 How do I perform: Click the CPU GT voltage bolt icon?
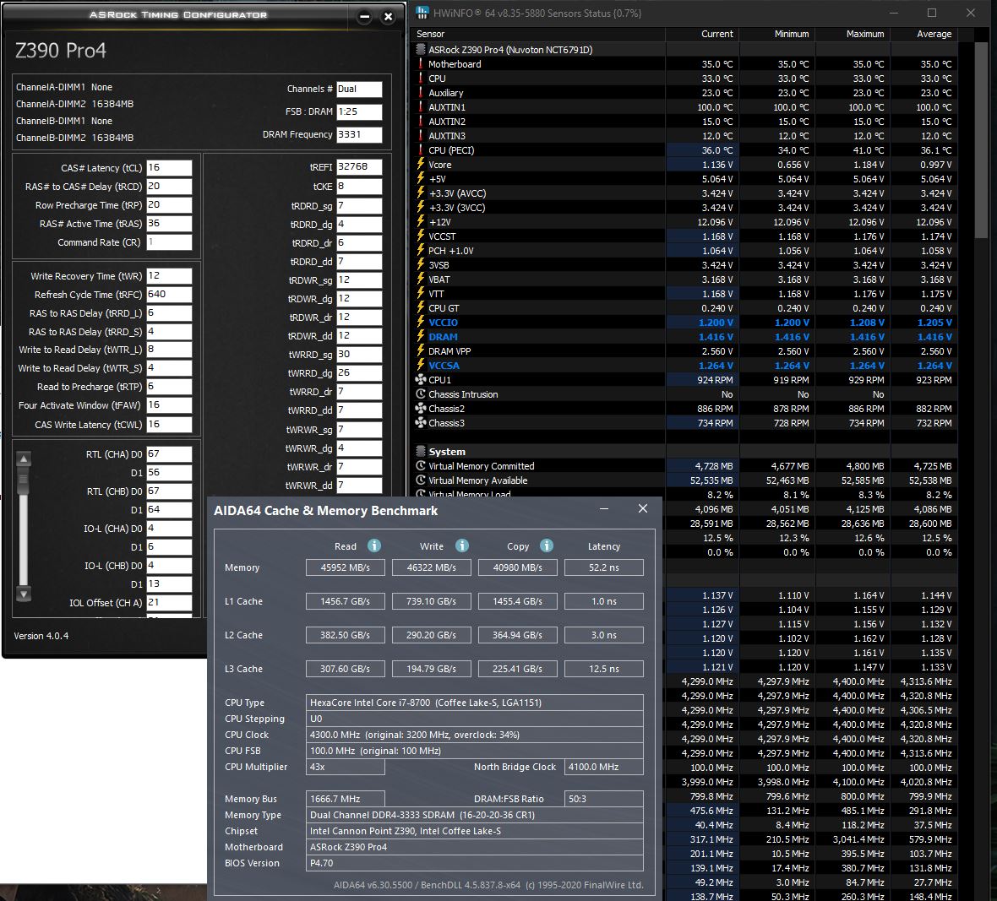420,308
